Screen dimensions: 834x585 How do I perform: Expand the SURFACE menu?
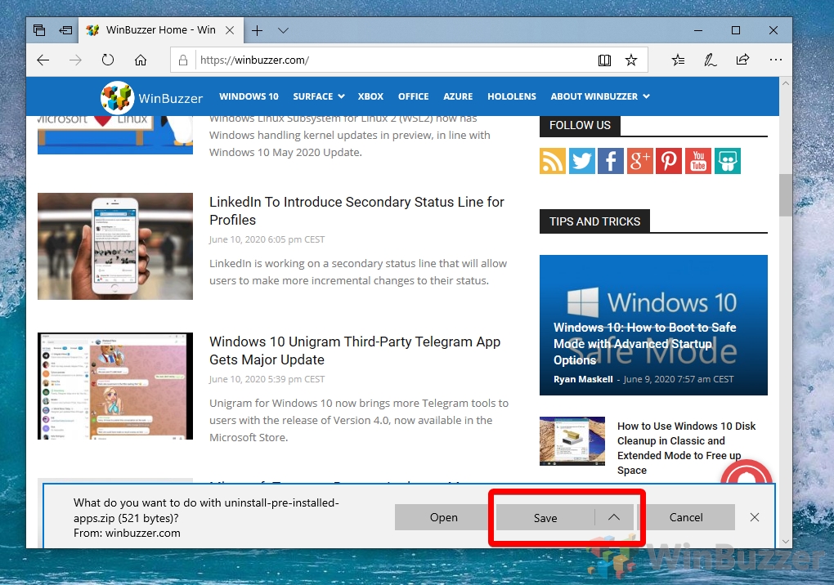(319, 96)
